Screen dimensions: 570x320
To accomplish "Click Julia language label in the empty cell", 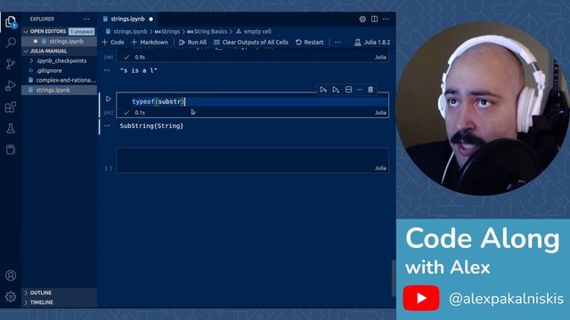I will [380, 168].
